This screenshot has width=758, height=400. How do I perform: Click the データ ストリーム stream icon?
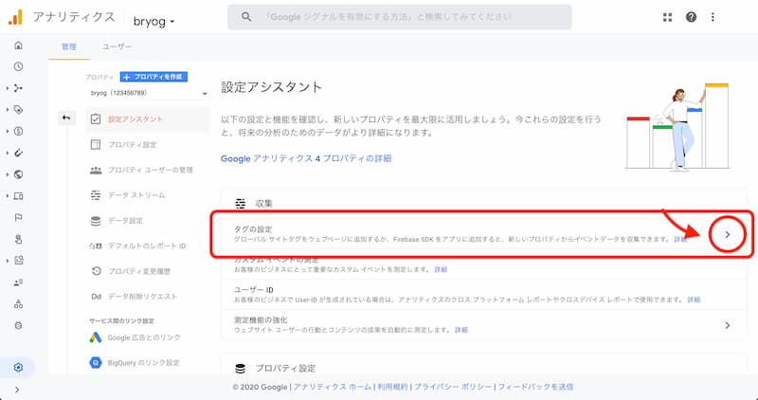click(x=96, y=195)
